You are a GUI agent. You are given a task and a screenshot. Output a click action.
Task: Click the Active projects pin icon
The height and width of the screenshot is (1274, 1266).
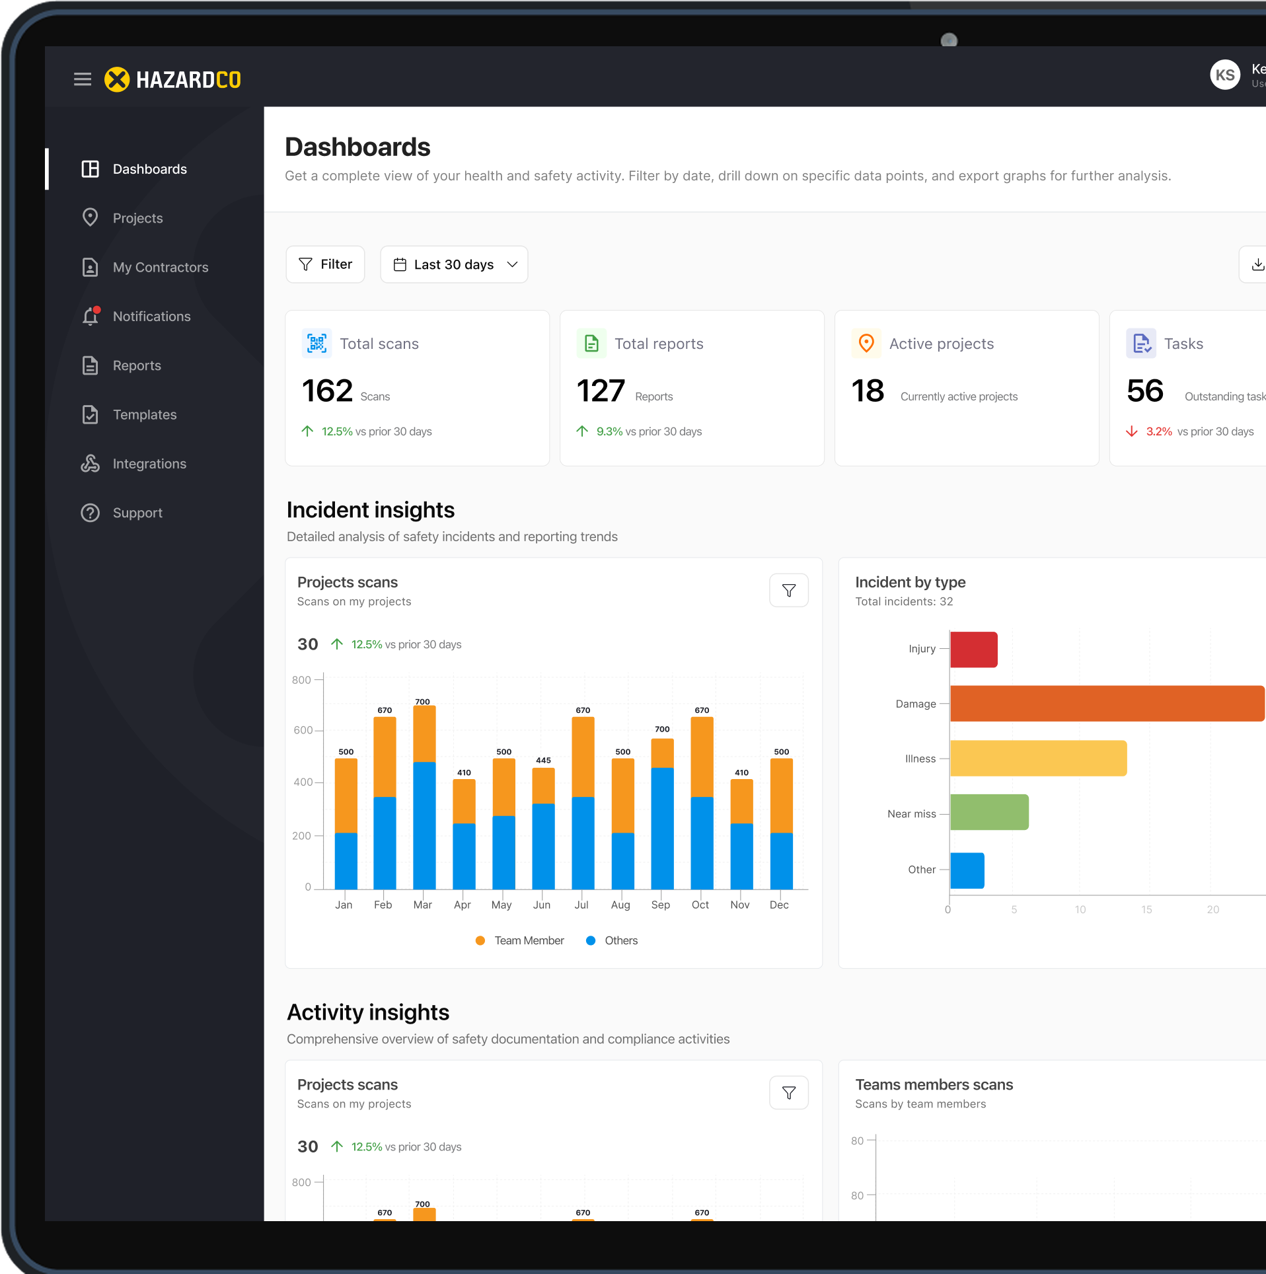[x=866, y=344]
